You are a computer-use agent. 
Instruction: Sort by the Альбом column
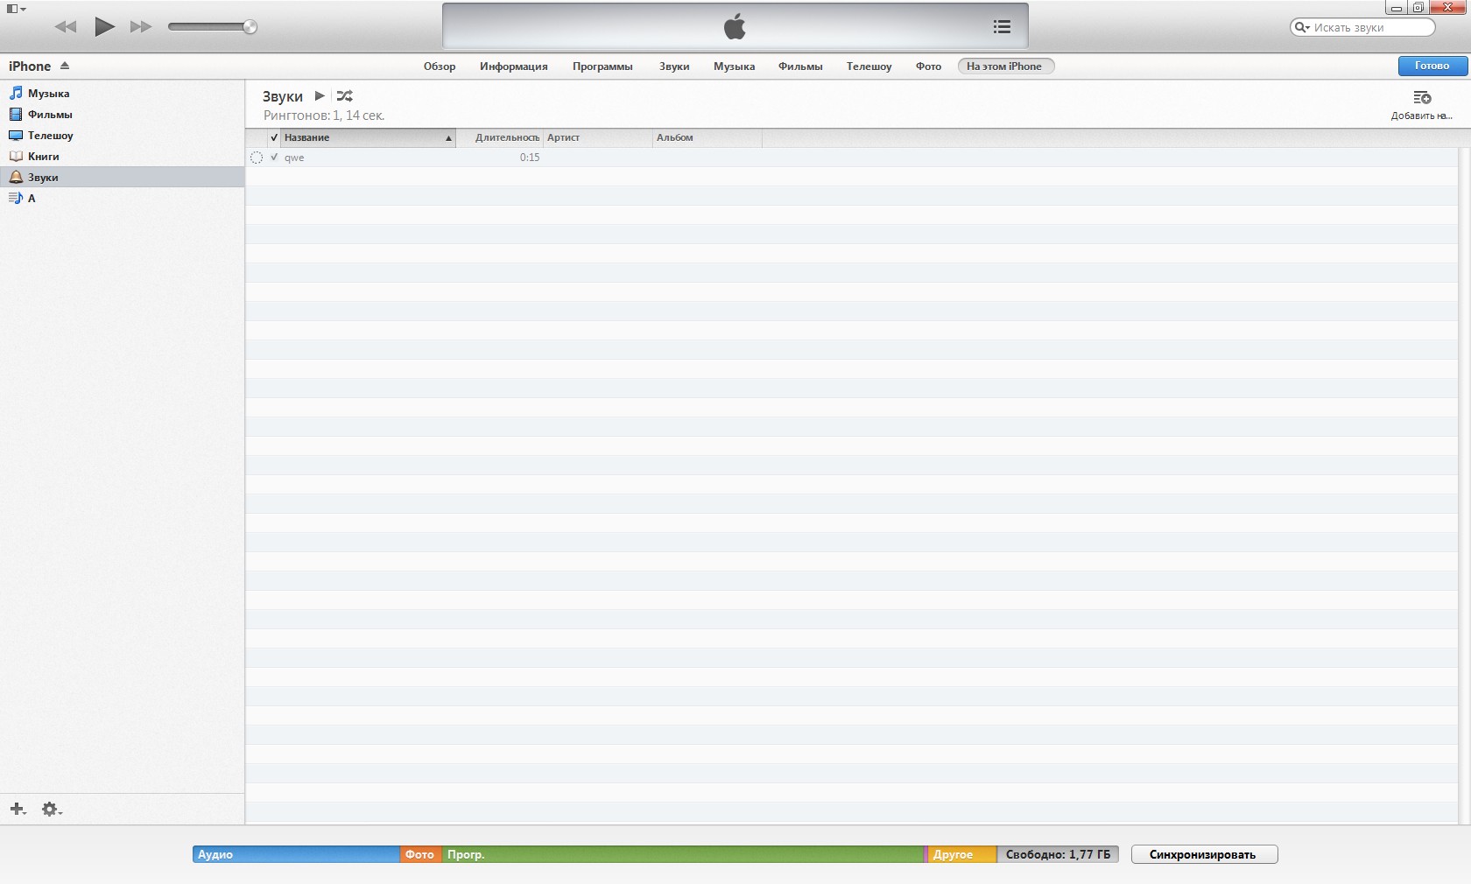click(x=707, y=137)
